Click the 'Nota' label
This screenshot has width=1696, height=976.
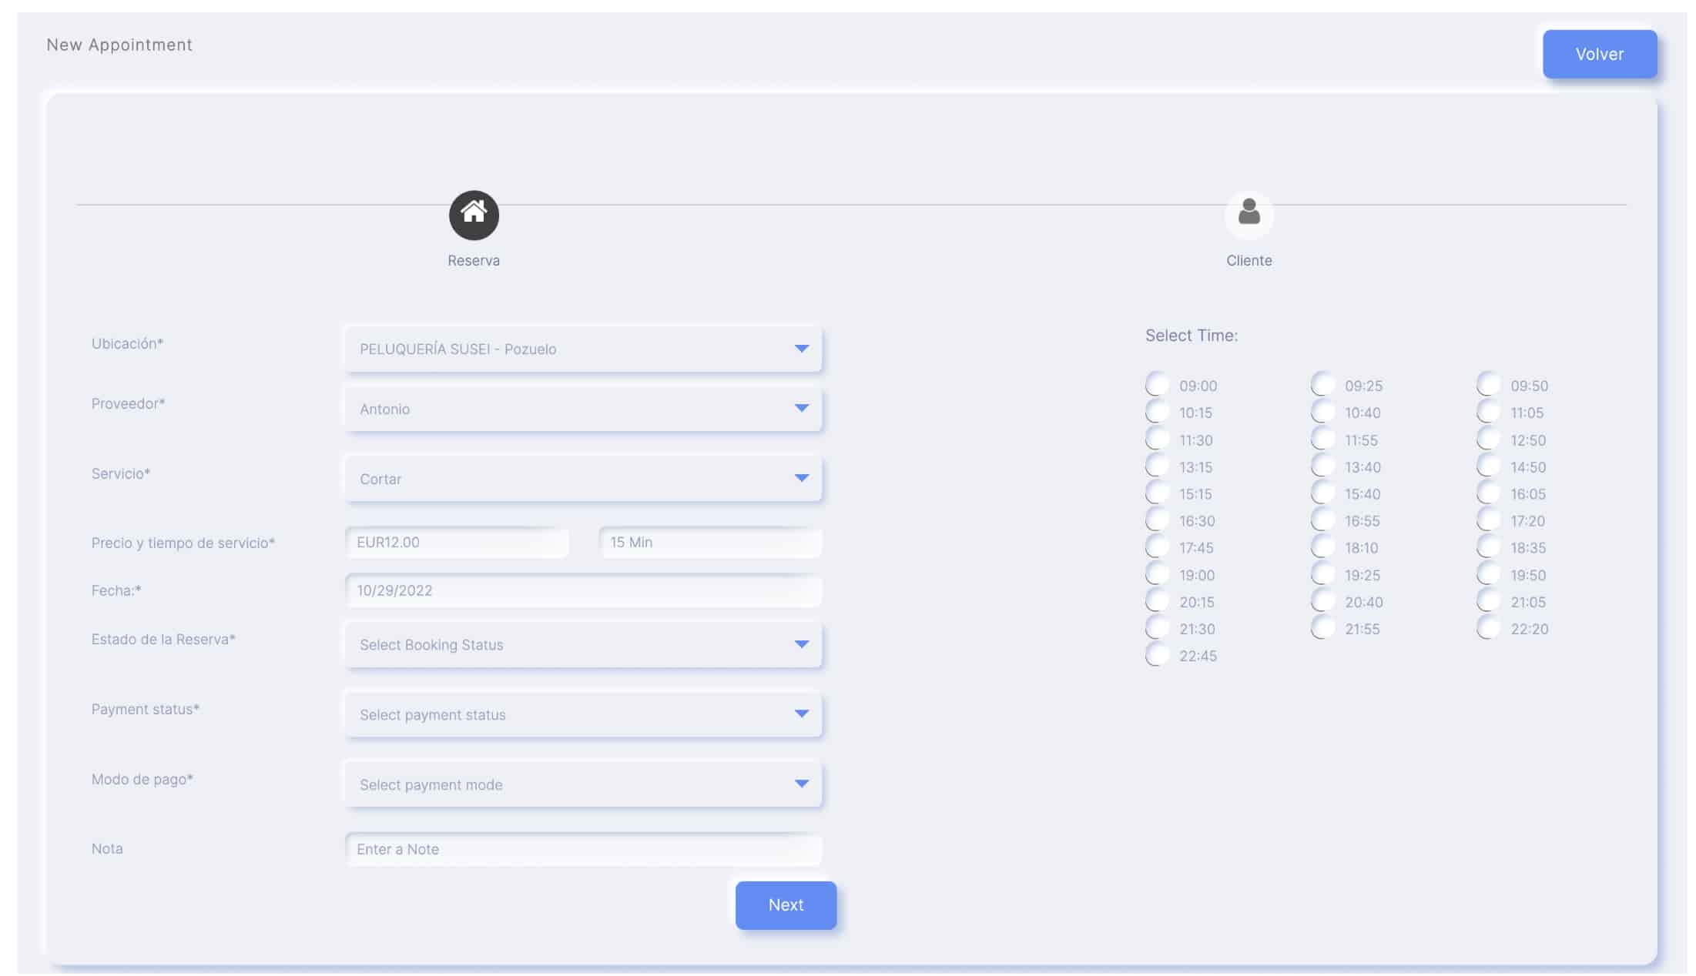pos(107,848)
